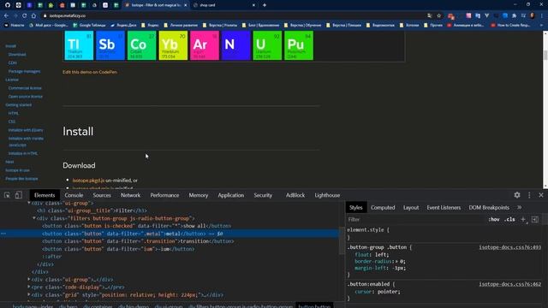Image resolution: width=548 pixels, height=308 pixels.
Task: Open Chrome three-dot main menu
Action: click(x=542, y=15)
